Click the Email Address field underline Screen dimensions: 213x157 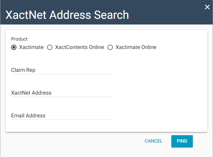pyautogui.click(x=61, y=119)
